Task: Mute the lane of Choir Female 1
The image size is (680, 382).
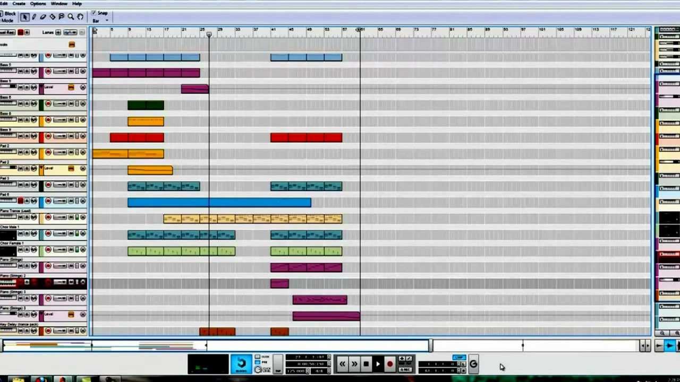Action: 71,250
